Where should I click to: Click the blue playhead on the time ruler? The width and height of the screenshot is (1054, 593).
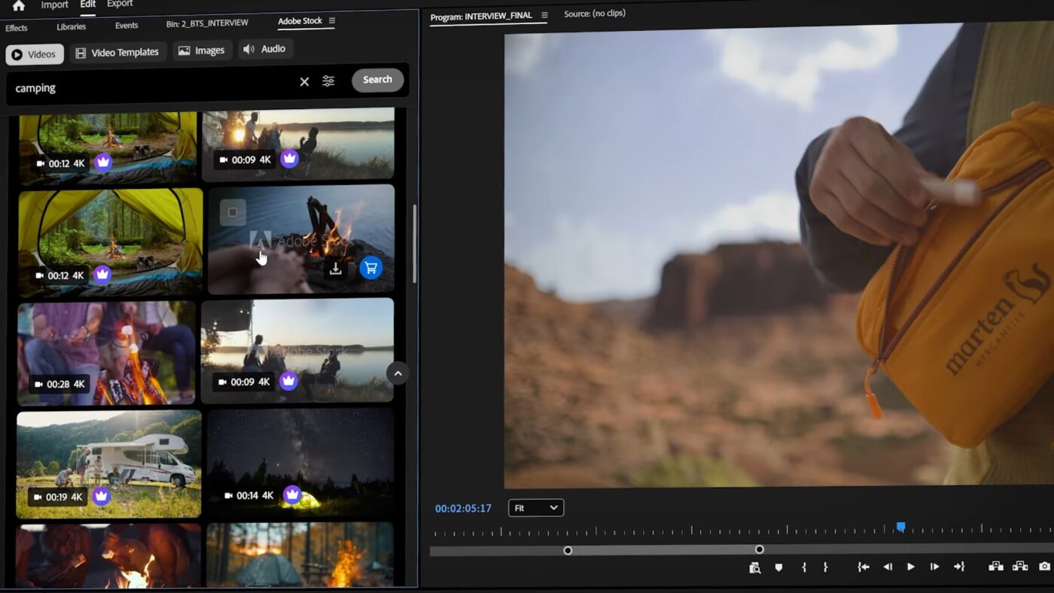900,528
